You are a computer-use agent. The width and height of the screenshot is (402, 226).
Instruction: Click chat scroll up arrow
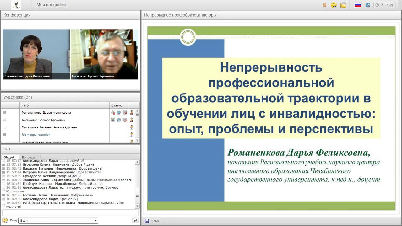[x=137, y=162]
